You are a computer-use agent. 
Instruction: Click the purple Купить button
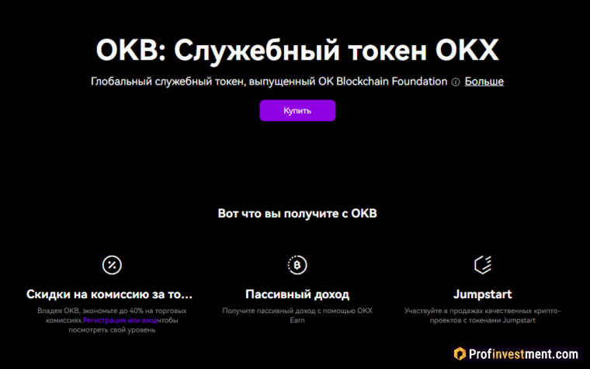pos(297,110)
